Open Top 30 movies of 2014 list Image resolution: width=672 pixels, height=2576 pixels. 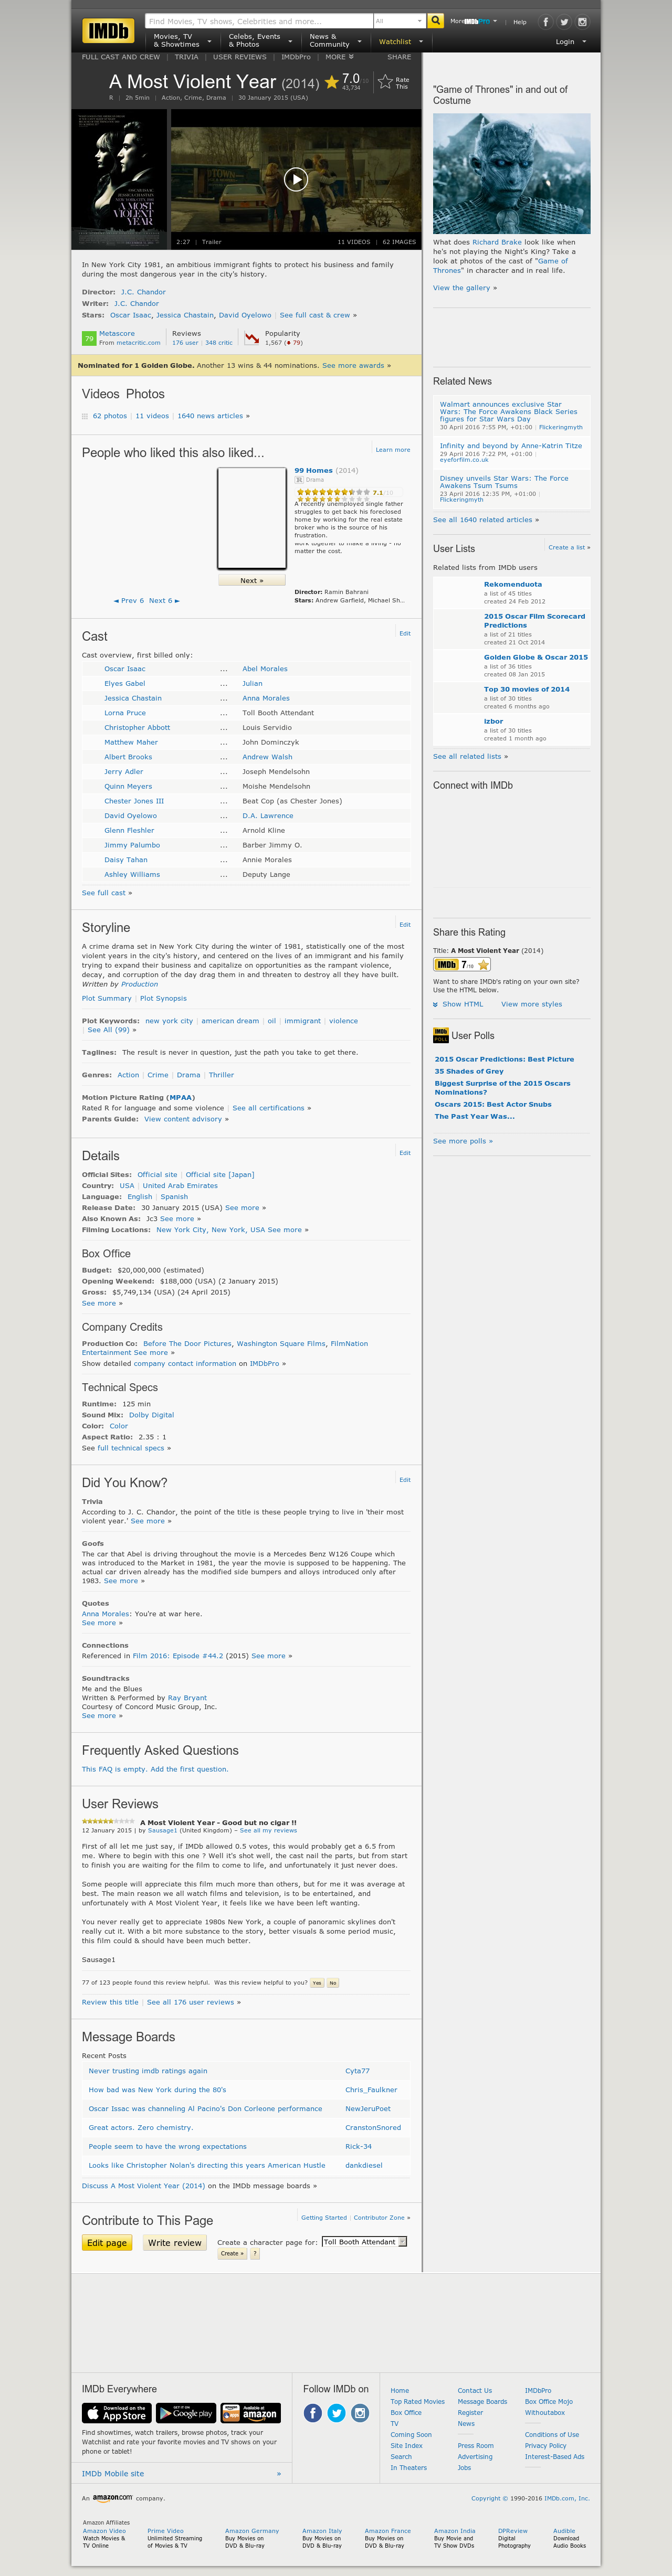(527, 688)
